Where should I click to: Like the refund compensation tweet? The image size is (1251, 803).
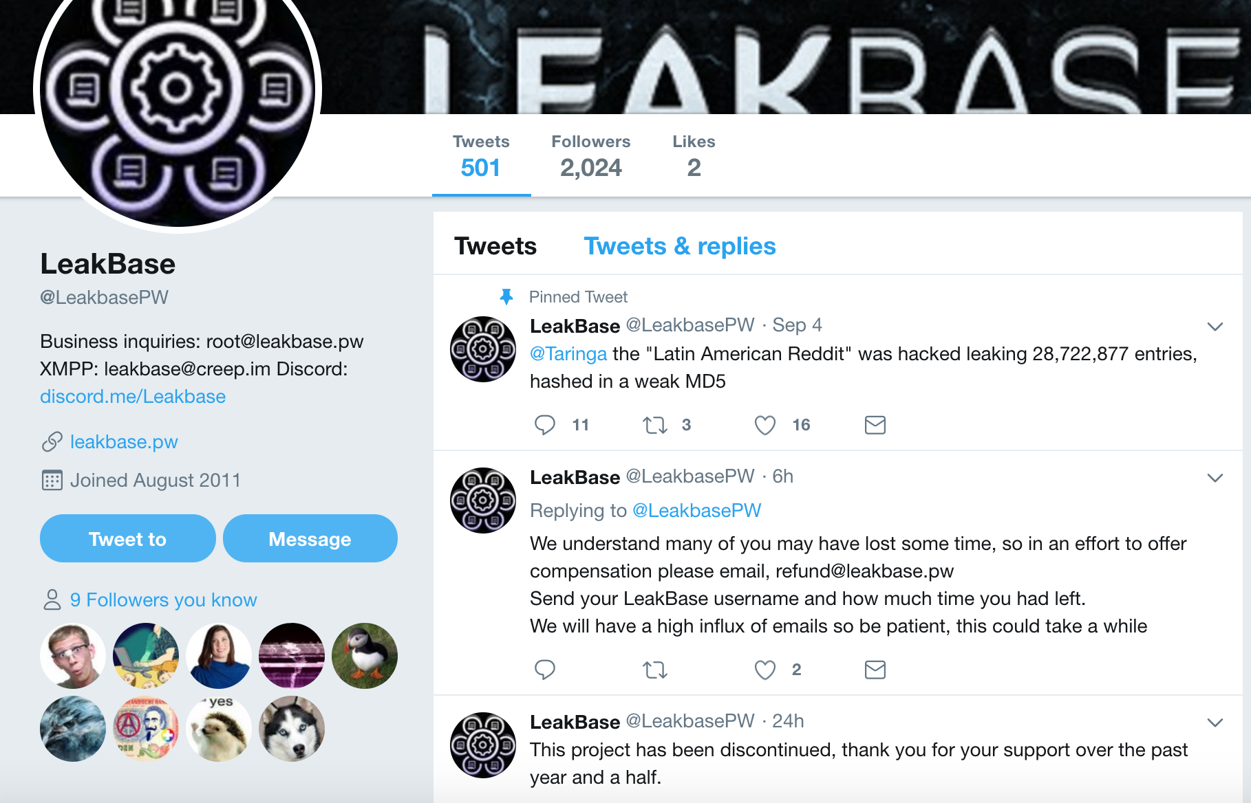[764, 670]
